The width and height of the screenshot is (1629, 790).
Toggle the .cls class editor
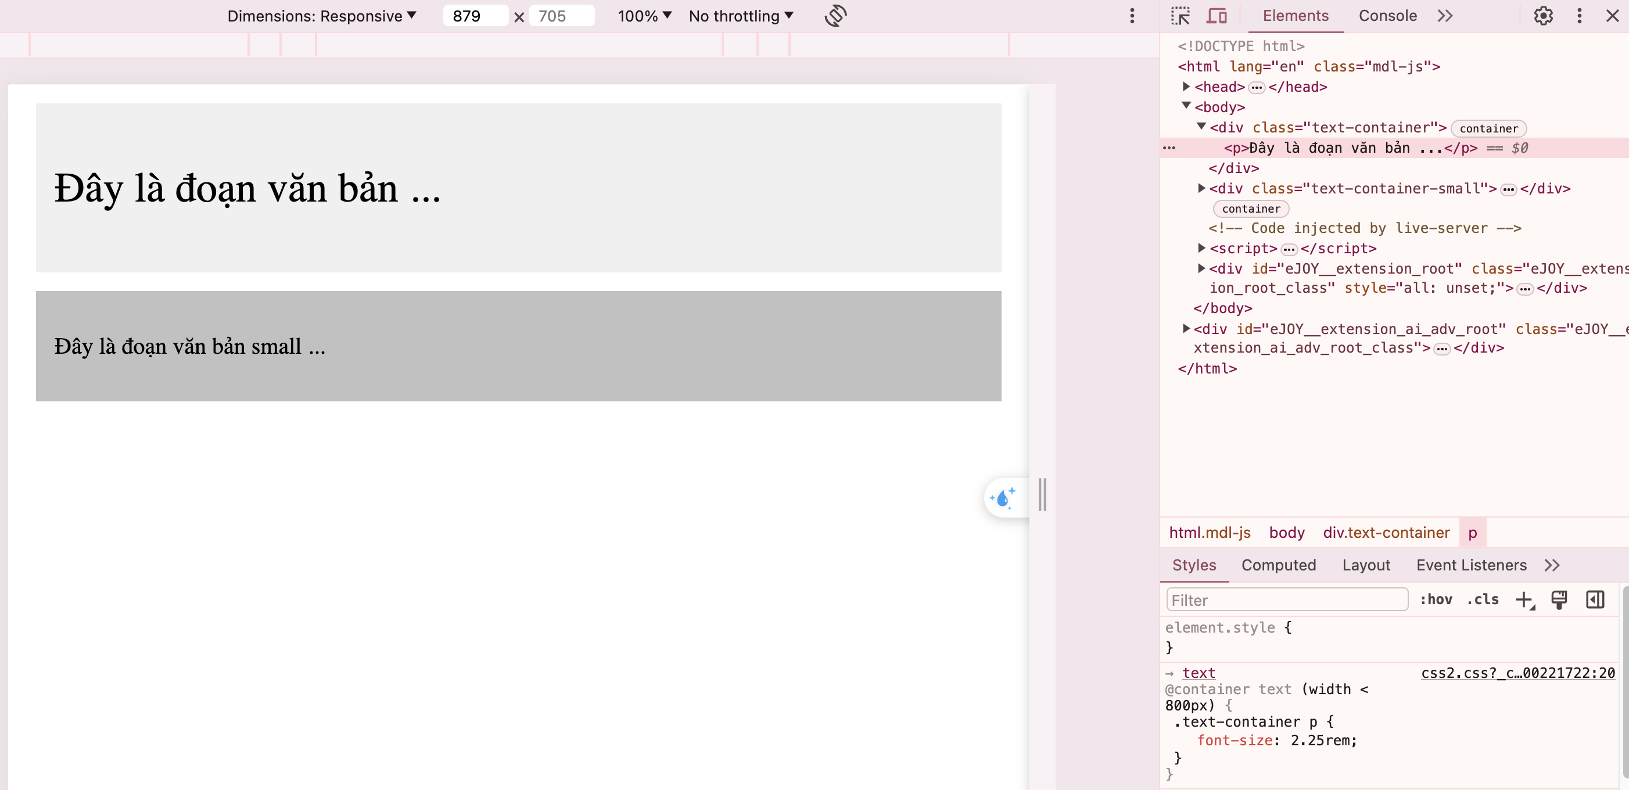(1482, 599)
